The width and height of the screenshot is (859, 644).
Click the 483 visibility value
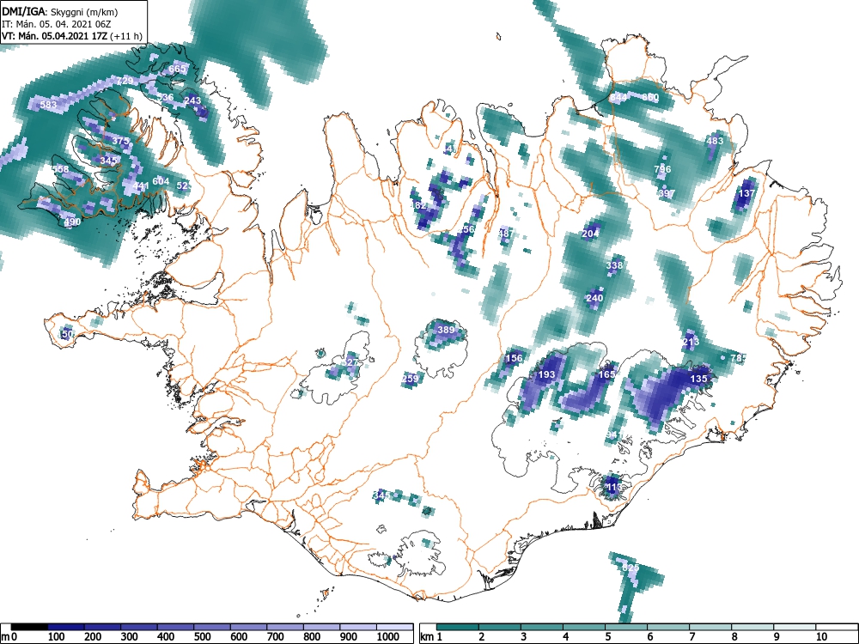715,141
